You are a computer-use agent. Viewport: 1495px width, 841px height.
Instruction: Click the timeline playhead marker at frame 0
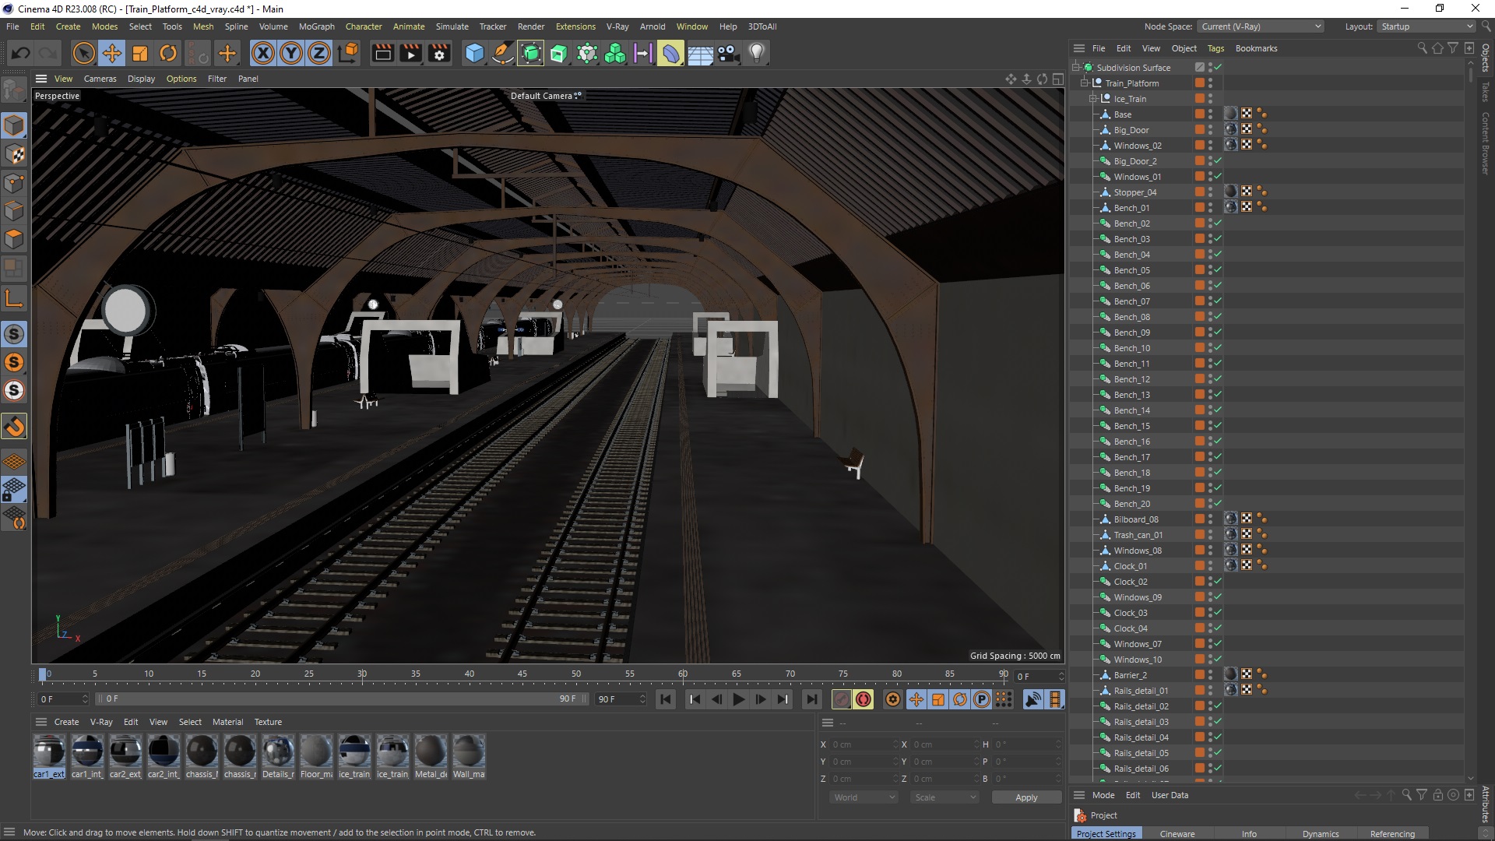tap(43, 675)
